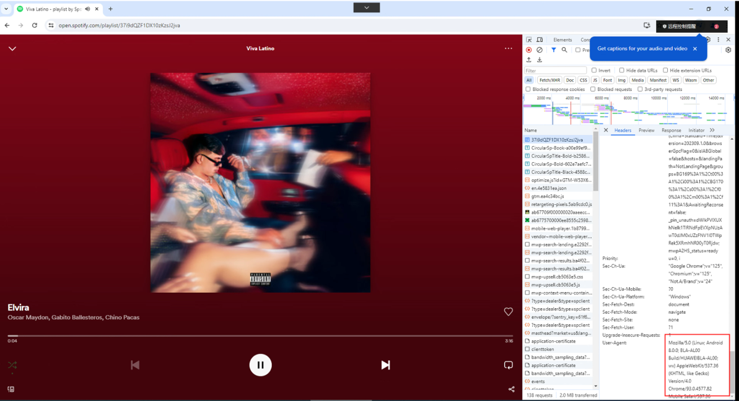Filter requests by Img
Screen dimensions: 739x401
click(622, 80)
